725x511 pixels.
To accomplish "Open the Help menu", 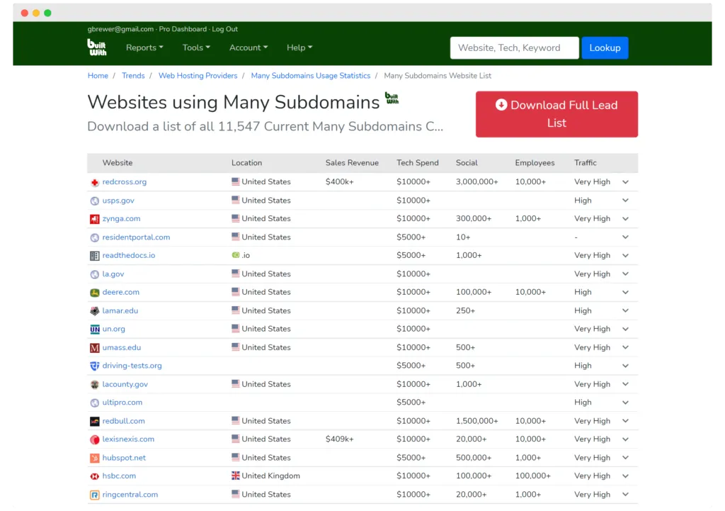I will [x=299, y=47].
